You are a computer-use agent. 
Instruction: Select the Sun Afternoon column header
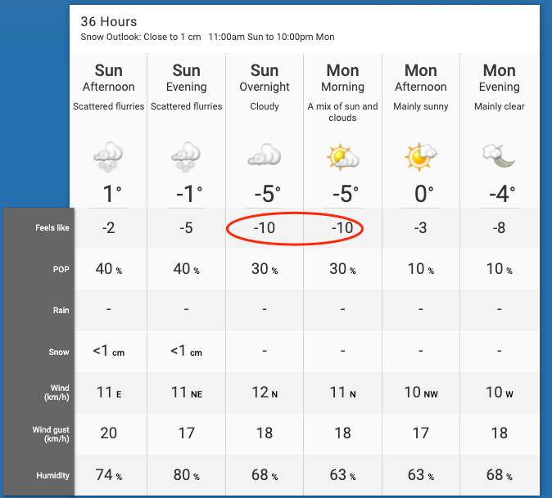click(x=108, y=78)
